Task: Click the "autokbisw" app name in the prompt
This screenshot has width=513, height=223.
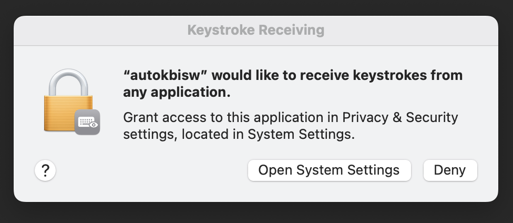Action: pyautogui.click(x=167, y=75)
